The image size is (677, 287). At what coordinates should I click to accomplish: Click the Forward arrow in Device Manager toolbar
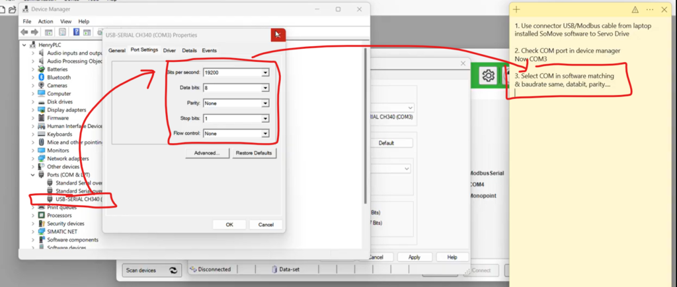pos(34,32)
